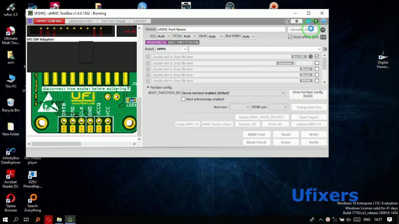This screenshot has width=399, height=224.
Task: Click the ISP badge icon
Action: click(x=323, y=37)
